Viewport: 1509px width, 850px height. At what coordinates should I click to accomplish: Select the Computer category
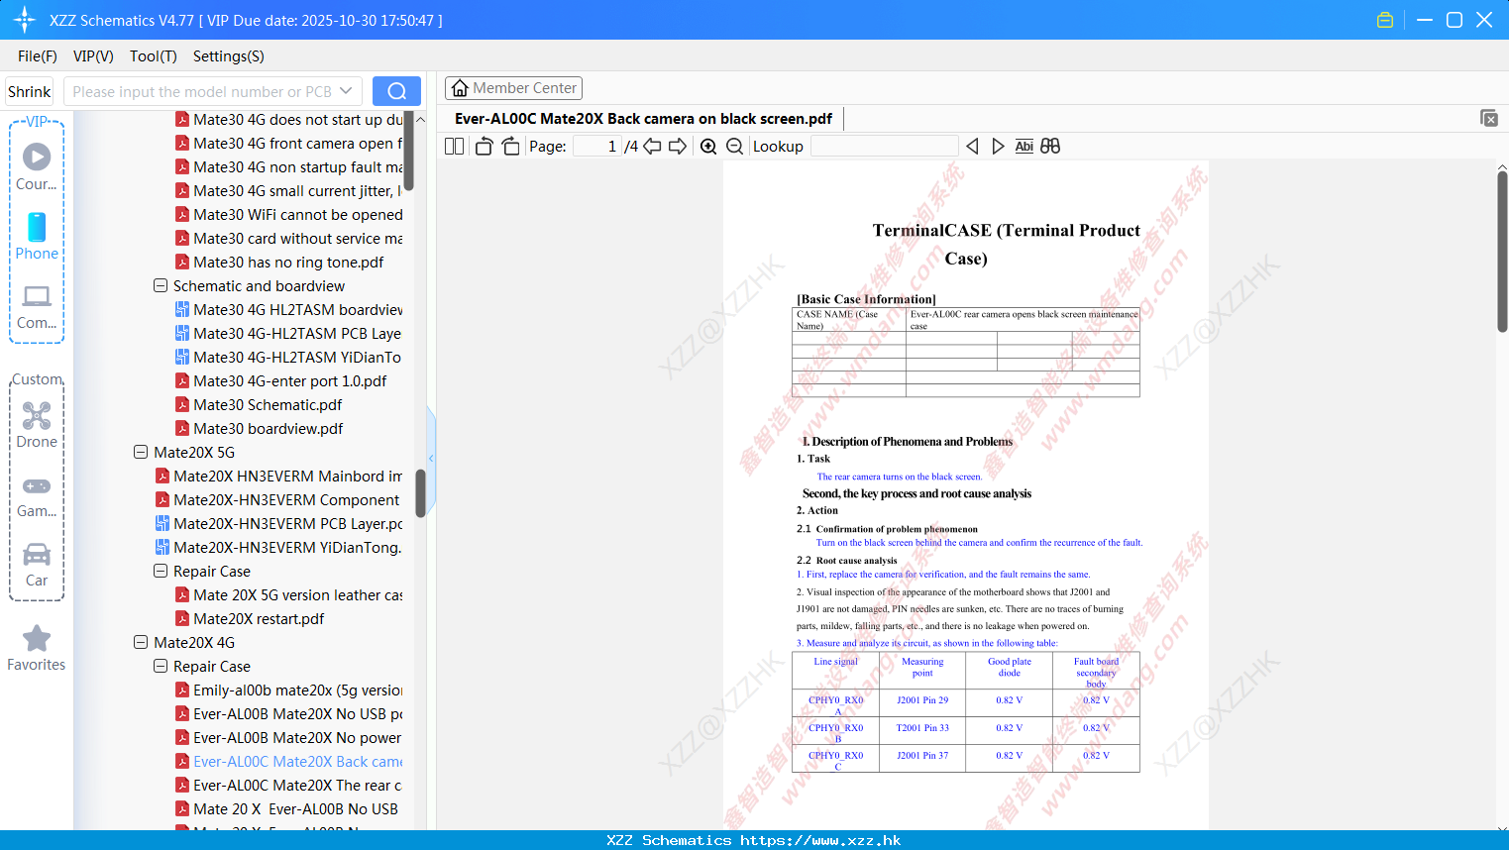click(x=37, y=306)
